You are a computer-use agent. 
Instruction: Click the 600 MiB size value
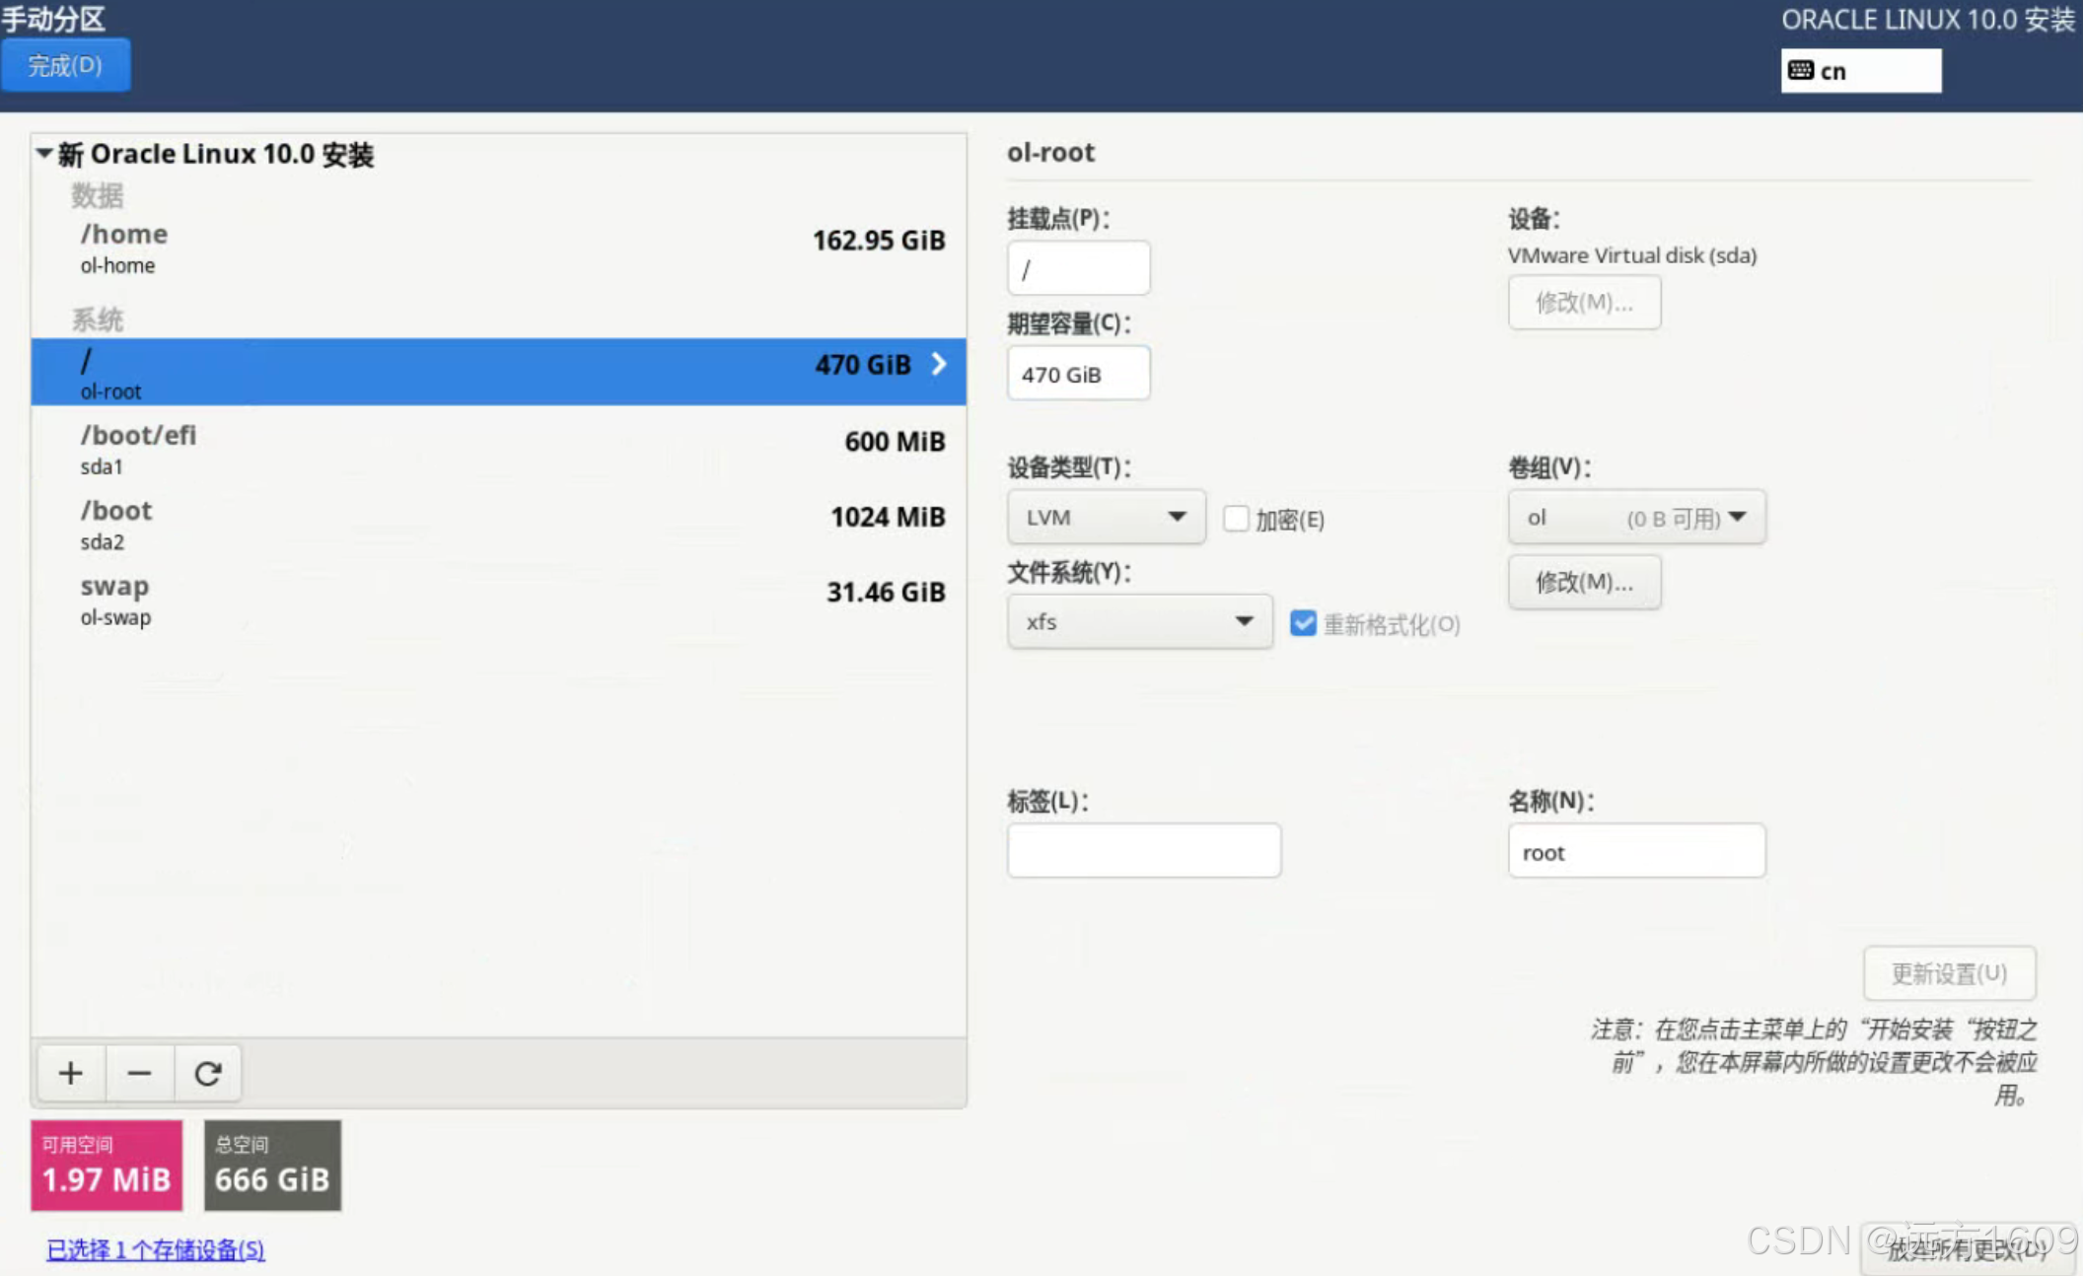(895, 442)
